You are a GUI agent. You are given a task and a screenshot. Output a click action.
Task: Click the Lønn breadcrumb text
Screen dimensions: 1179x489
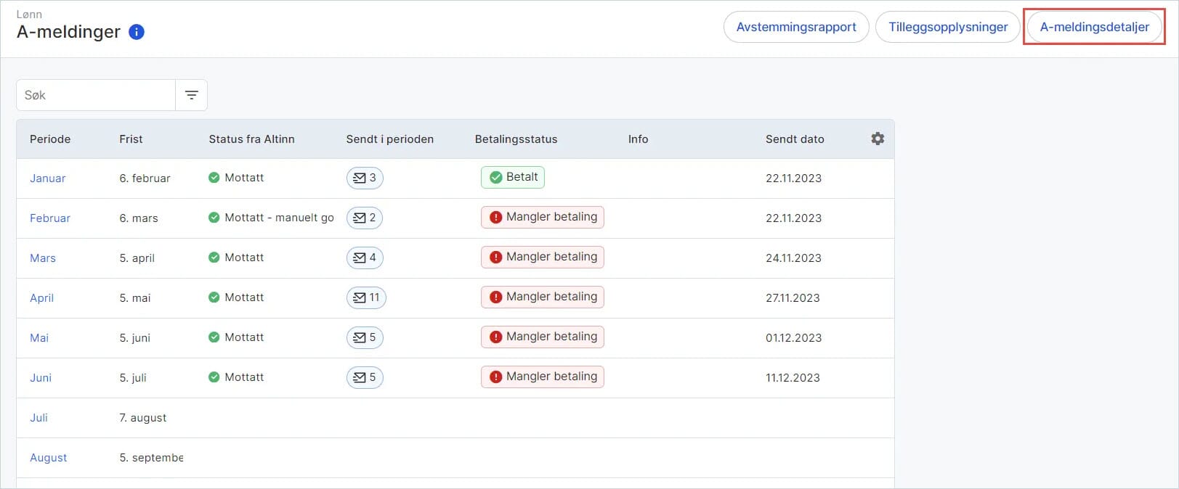tap(29, 15)
